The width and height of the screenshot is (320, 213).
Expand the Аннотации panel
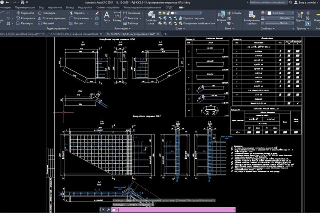(122, 28)
